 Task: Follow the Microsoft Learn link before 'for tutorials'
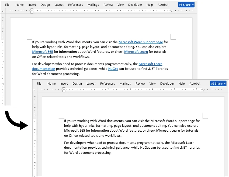136,52
